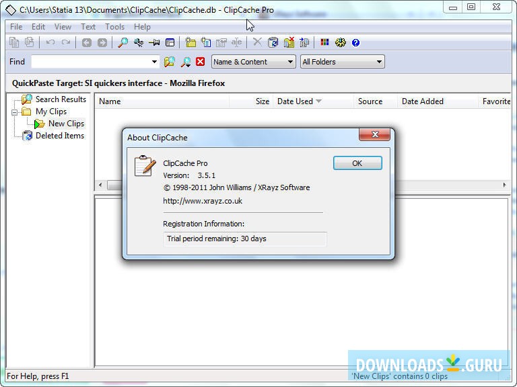Click the blue Help question mark icon
Image resolution: width=517 pixels, height=387 pixels.
(355, 43)
